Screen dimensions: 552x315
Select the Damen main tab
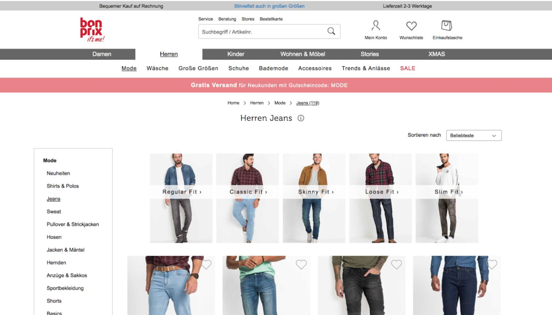[x=102, y=54]
